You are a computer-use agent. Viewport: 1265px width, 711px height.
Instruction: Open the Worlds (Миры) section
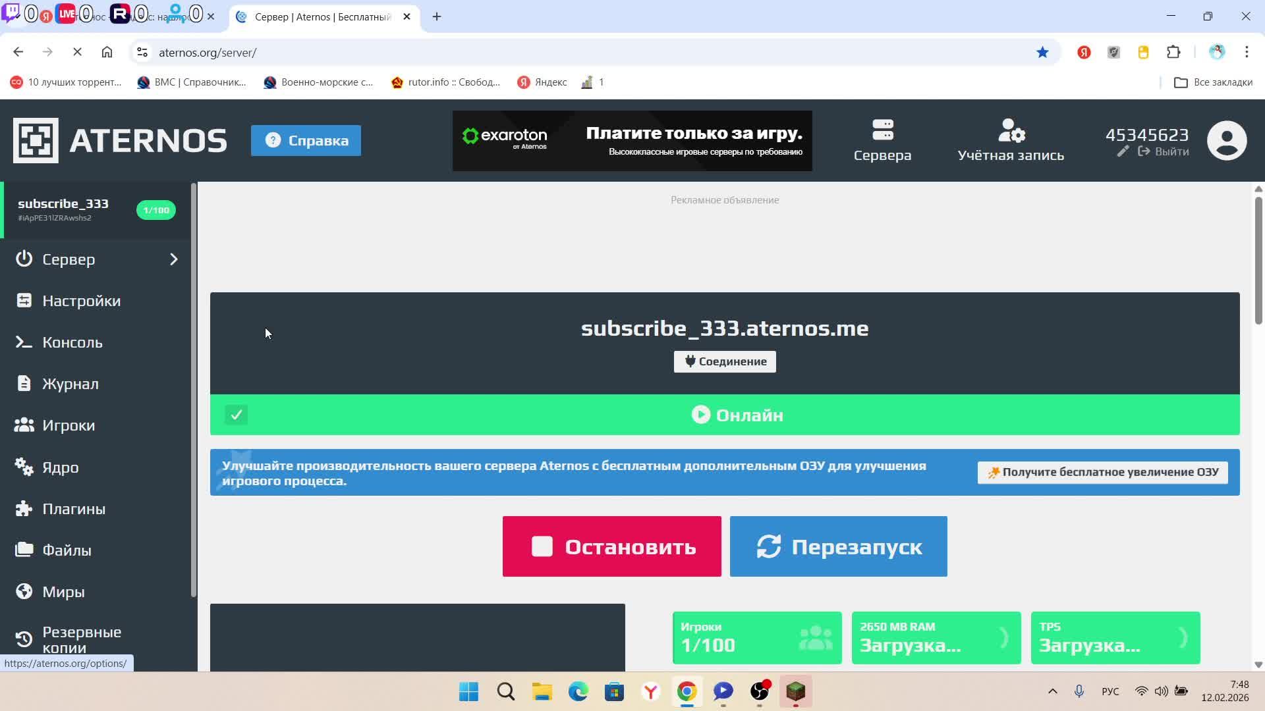coord(63,592)
